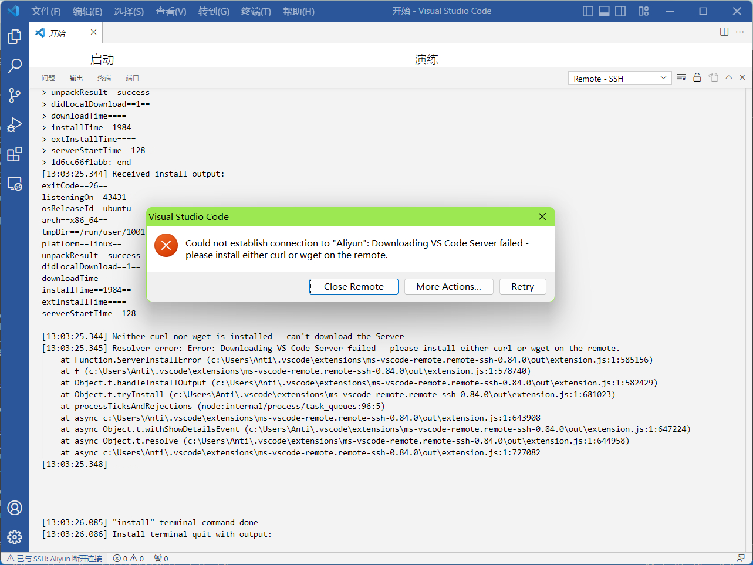Viewport: 753px width, 565px height.
Task: Click the listeningOn==43431== log line
Action: tap(89, 197)
